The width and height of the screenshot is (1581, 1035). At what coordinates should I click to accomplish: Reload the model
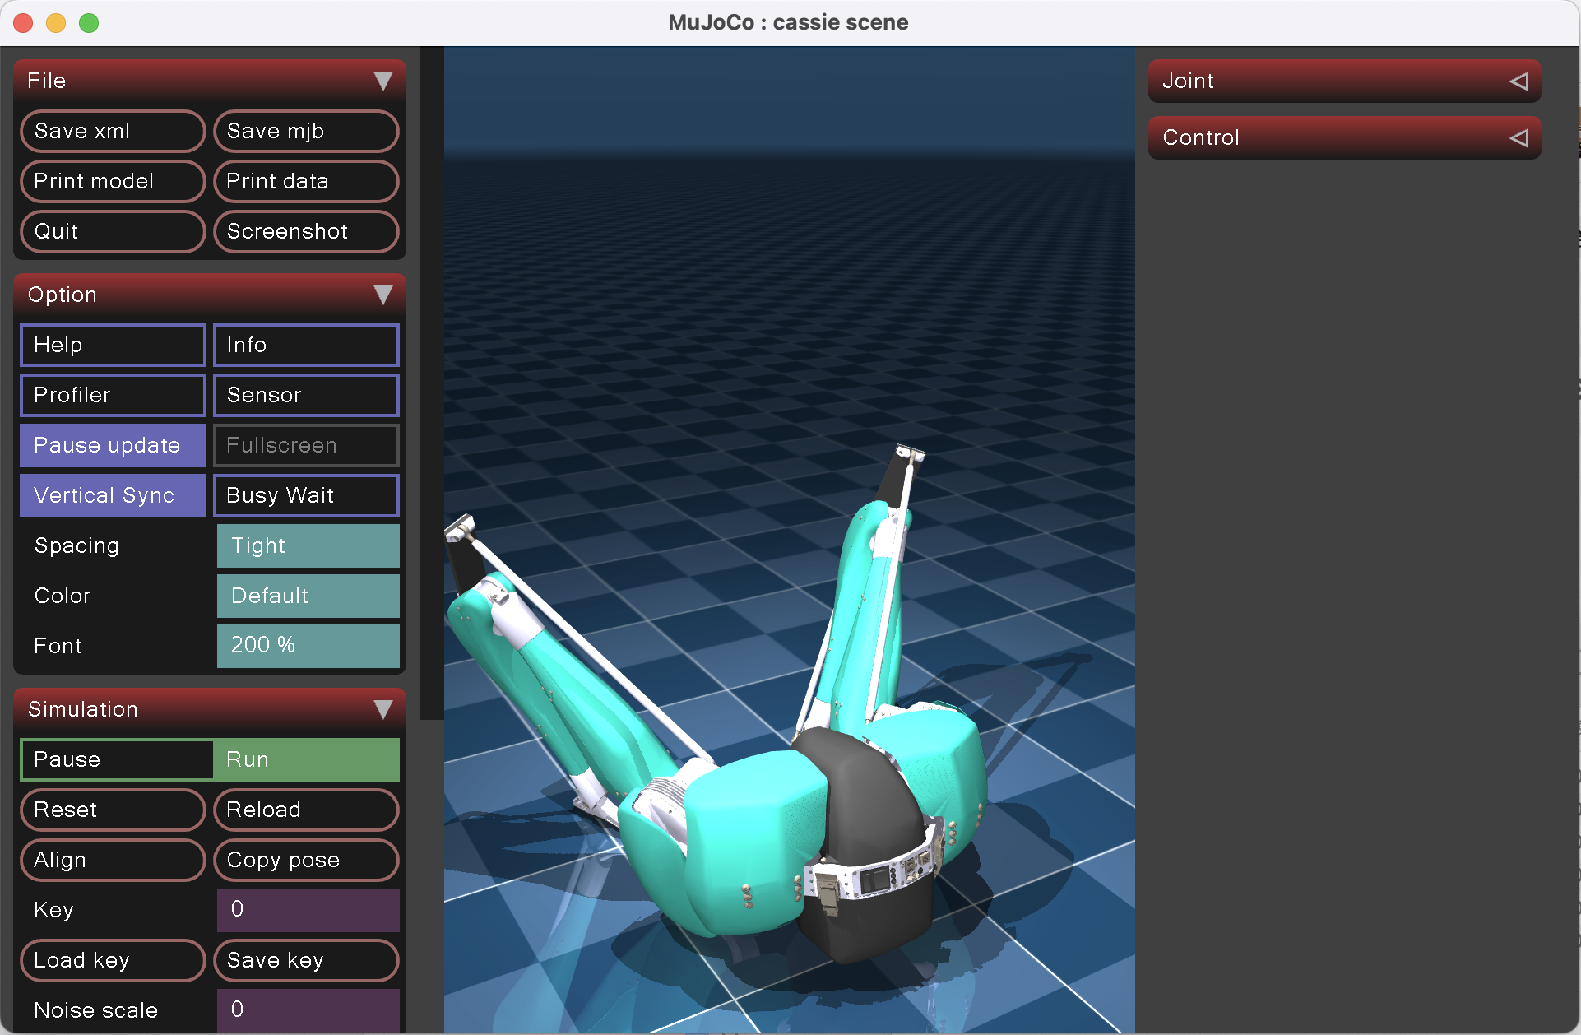(306, 810)
